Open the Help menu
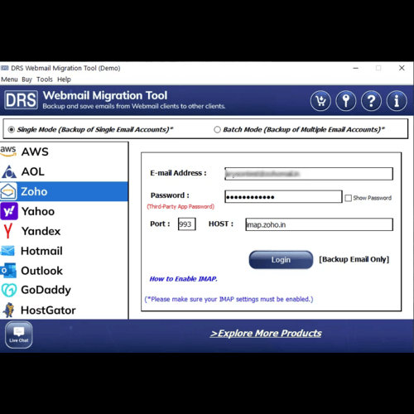Image resolution: width=414 pixels, height=414 pixels. pyautogui.click(x=64, y=79)
